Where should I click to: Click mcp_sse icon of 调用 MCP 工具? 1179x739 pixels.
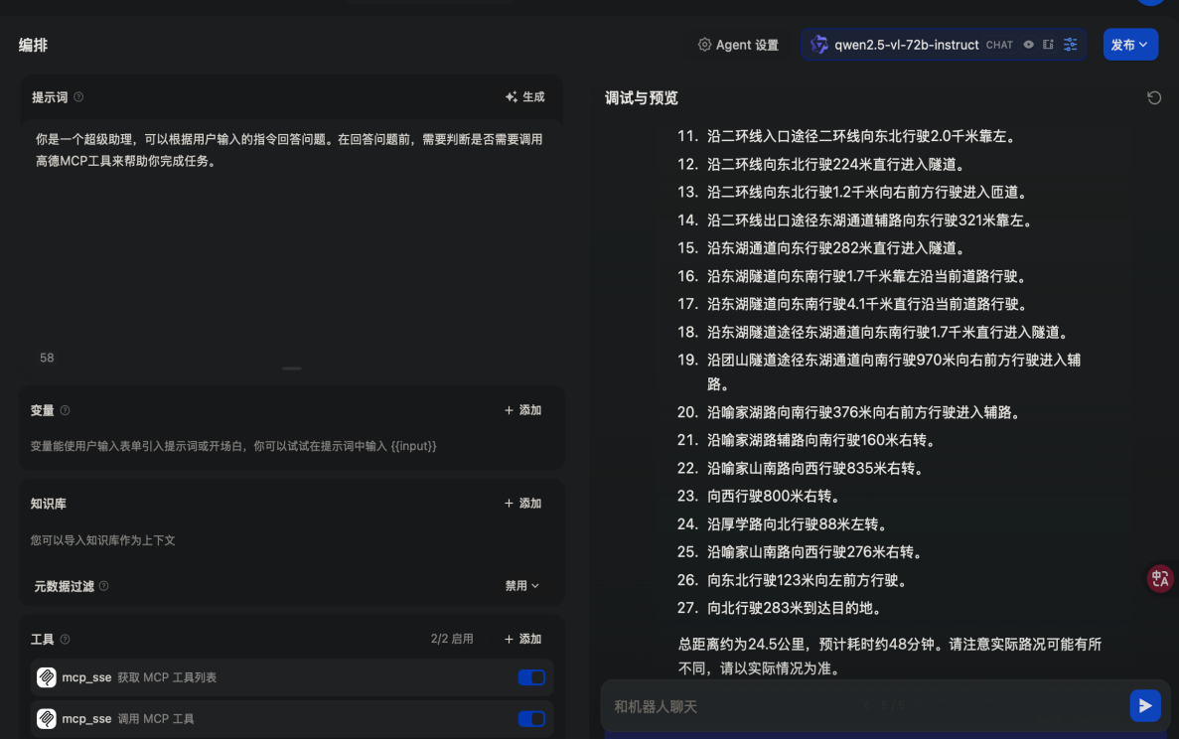coord(47,719)
